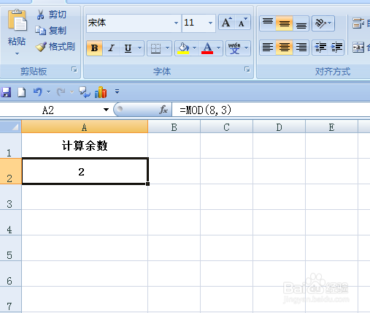
Task: Open the Clipboard group dialog launcher
Action: (74, 69)
